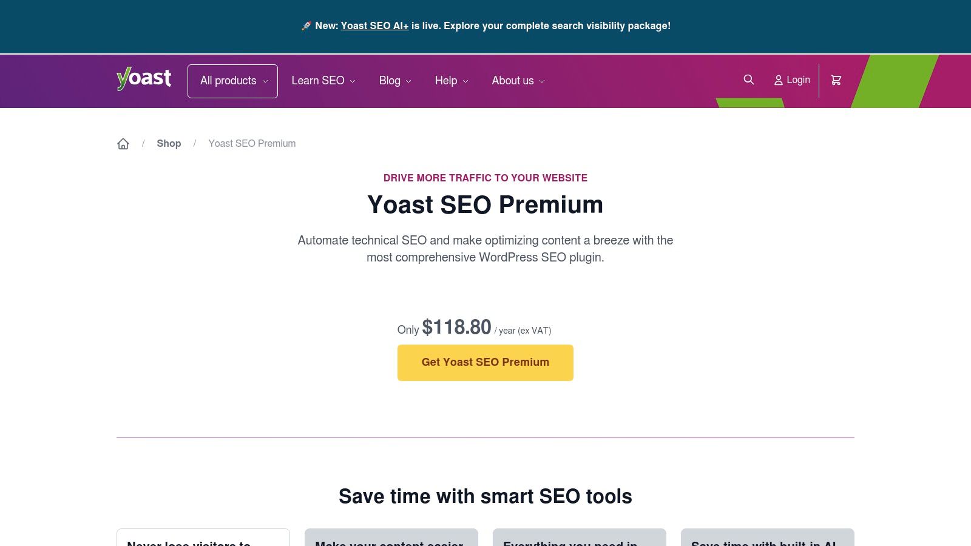The width and height of the screenshot is (971, 546).
Task: Click the home breadcrumb icon
Action: (x=123, y=144)
